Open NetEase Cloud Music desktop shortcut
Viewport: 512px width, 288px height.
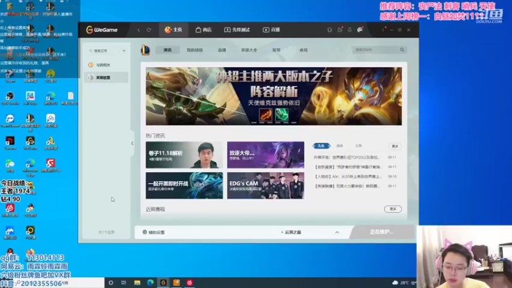point(10,210)
